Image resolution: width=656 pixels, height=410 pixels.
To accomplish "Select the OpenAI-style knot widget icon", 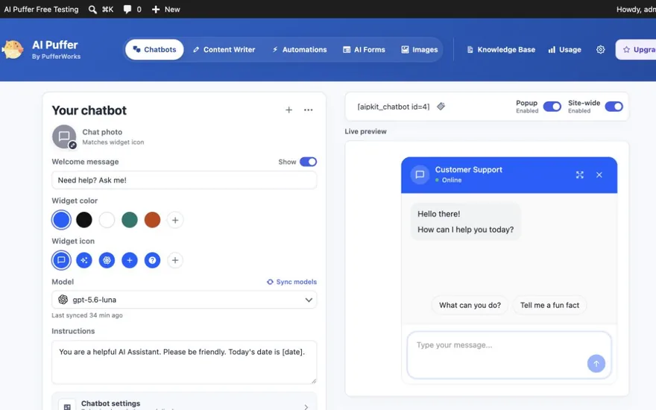I will (107, 260).
